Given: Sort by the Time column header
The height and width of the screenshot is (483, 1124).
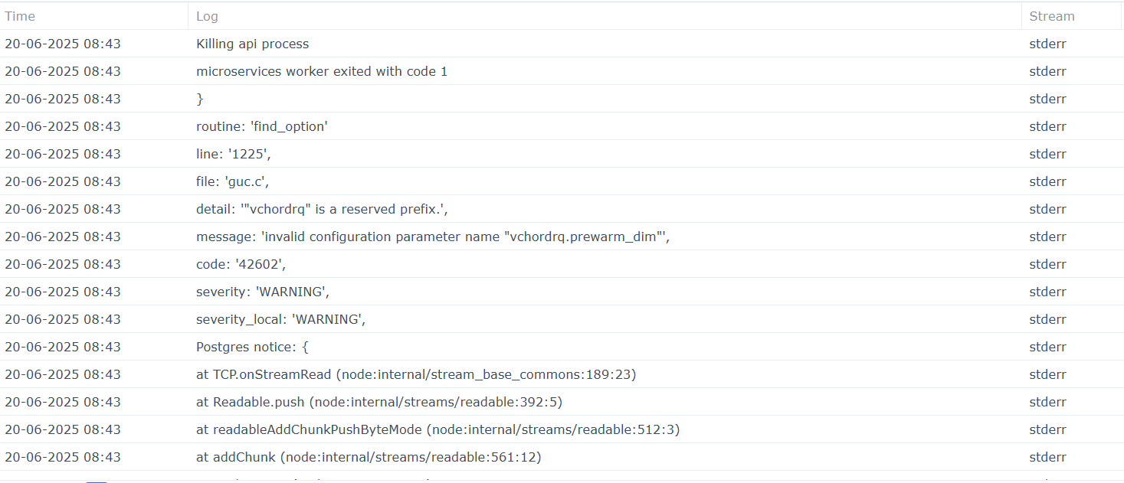Looking at the screenshot, I should [x=21, y=16].
